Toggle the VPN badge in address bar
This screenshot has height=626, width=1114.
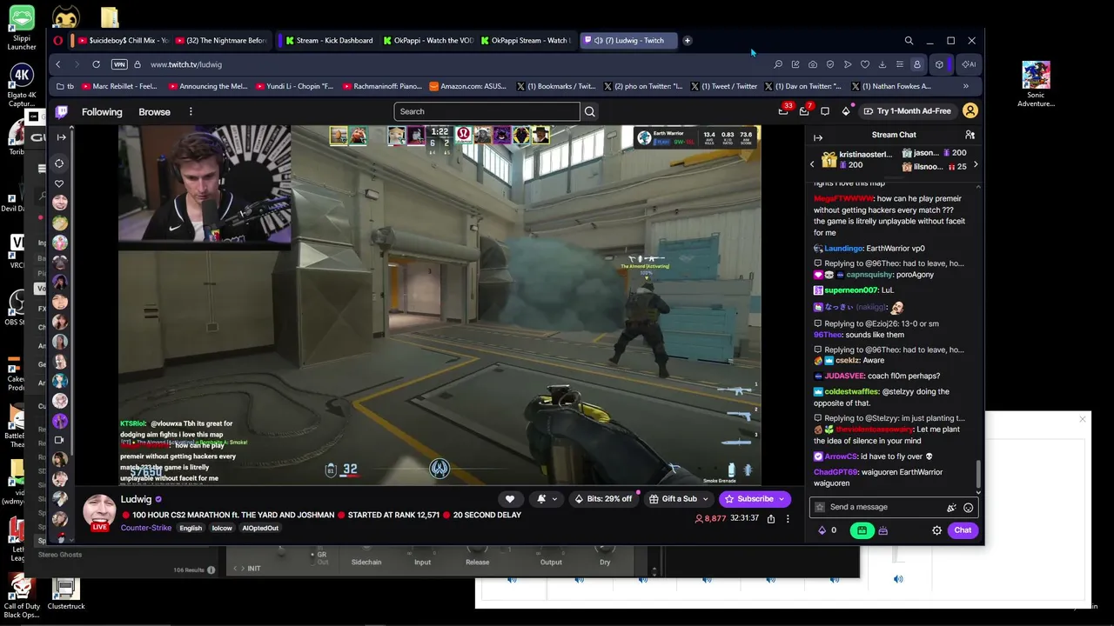pyautogui.click(x=119, y=64)
